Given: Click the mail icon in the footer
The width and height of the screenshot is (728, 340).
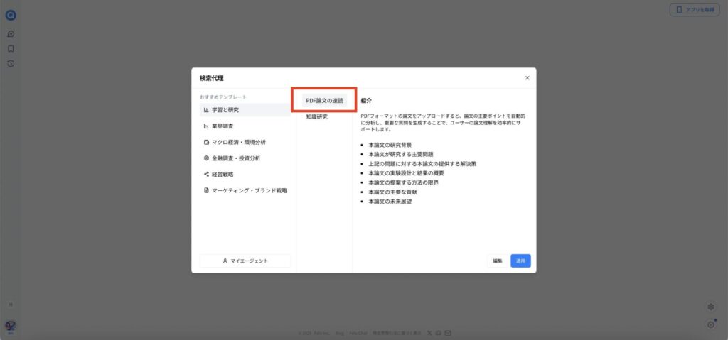Looking at the screenshot, I should point(448,333).
